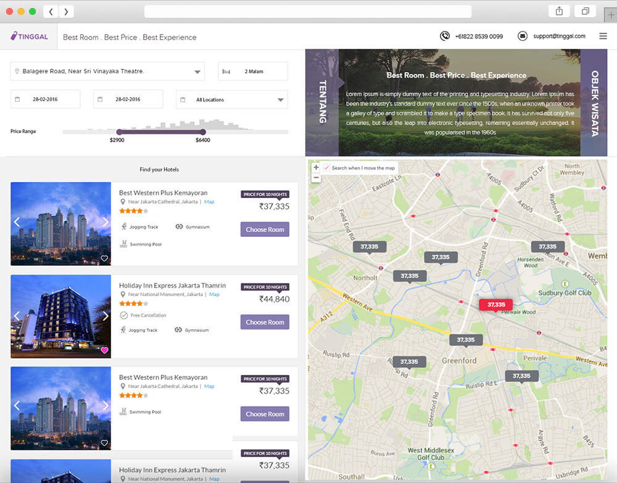Click the +61822 8539 0099 phone number

pos(479,36)
